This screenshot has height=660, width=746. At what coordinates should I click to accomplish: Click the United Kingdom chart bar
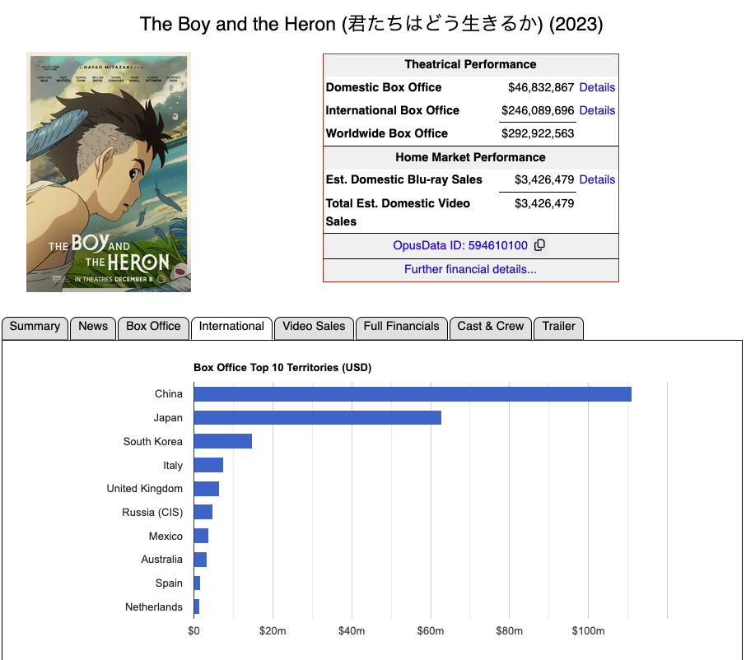point(206,489)
